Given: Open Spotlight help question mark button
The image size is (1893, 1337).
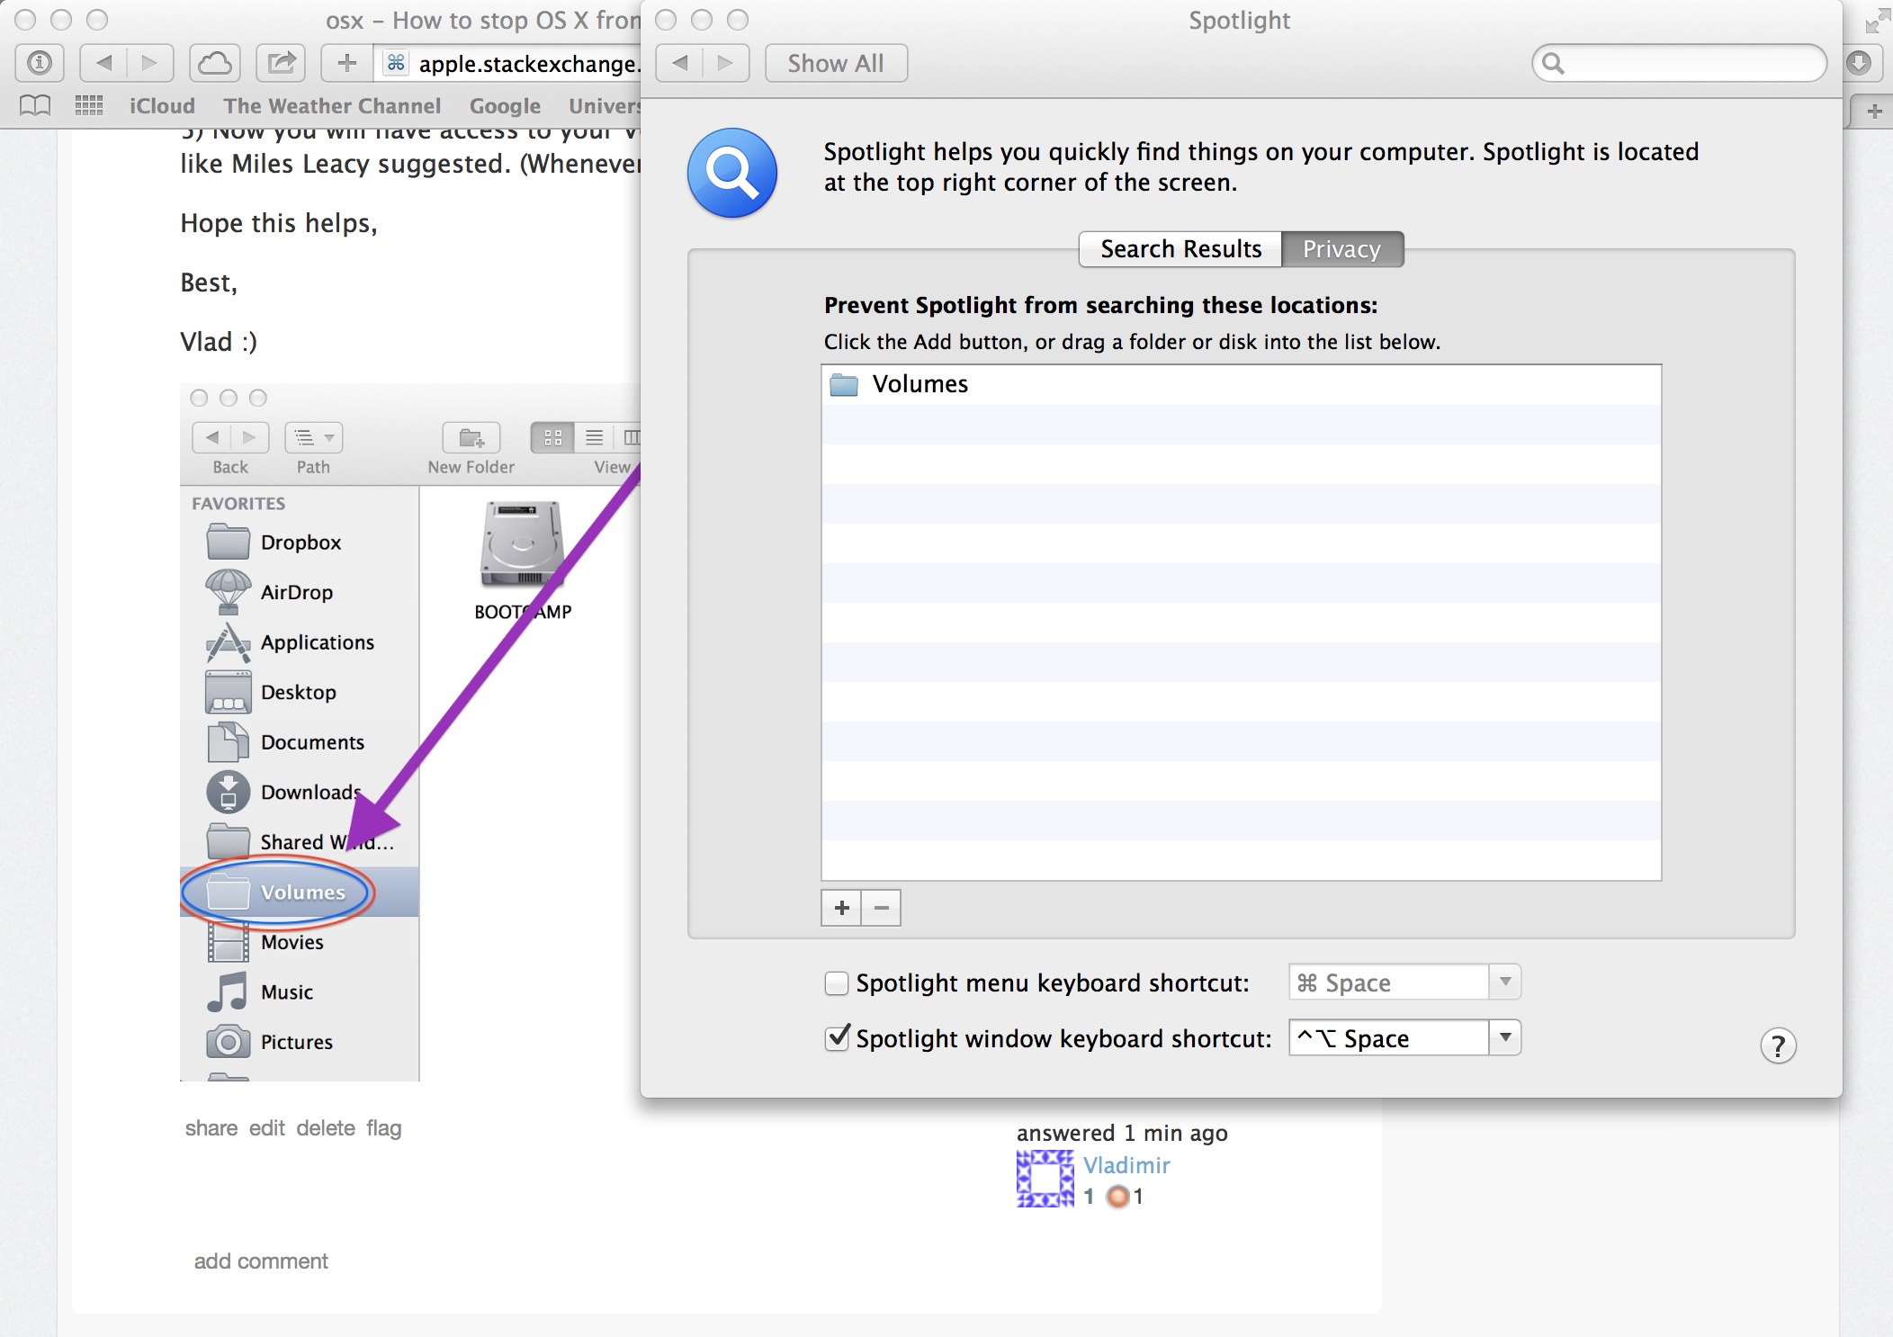Looking at the screenshot, I should pos(1778,1045).
